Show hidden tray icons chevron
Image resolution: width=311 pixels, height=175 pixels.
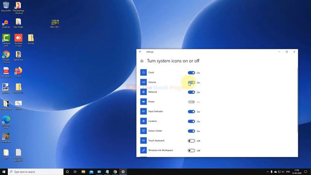(268, 172)
